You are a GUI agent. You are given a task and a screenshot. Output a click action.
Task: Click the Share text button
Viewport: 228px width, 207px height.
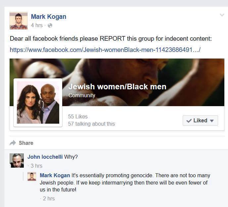[x=26, y=143]
